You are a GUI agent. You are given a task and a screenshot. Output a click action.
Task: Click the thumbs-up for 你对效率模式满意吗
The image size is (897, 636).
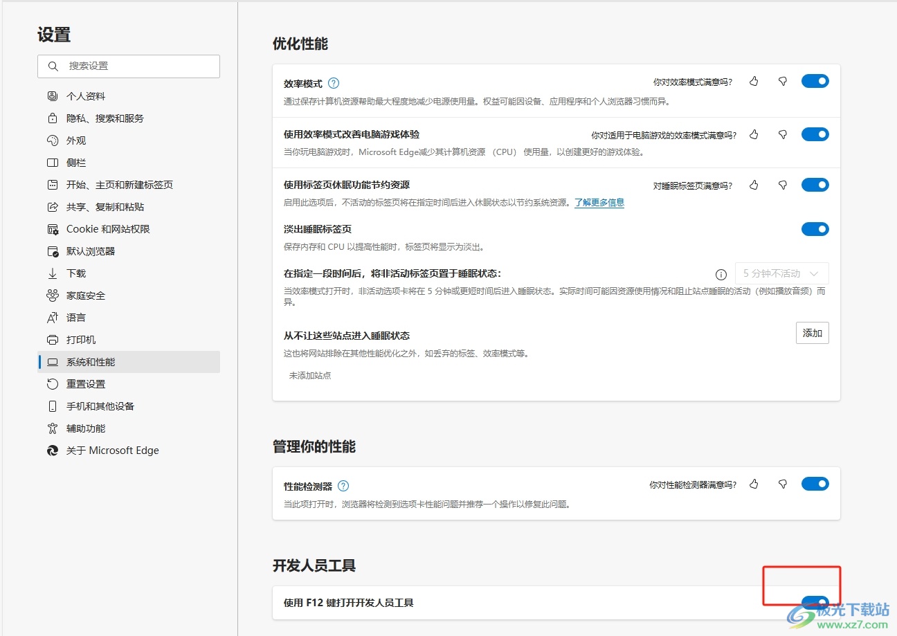tap(754, 82)
